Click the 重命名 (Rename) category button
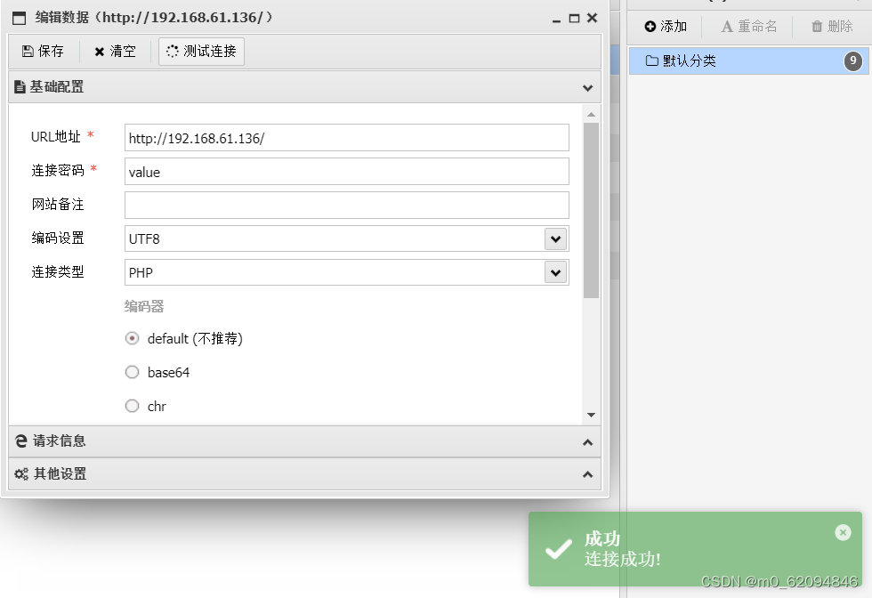872x598 pixels. pos(748,26)
